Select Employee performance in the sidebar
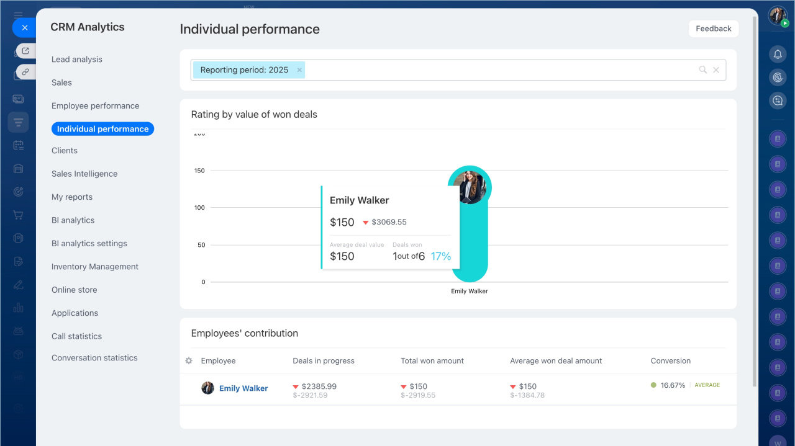The height and width of the screenshot is (446, 795). [x=95, y=106]
